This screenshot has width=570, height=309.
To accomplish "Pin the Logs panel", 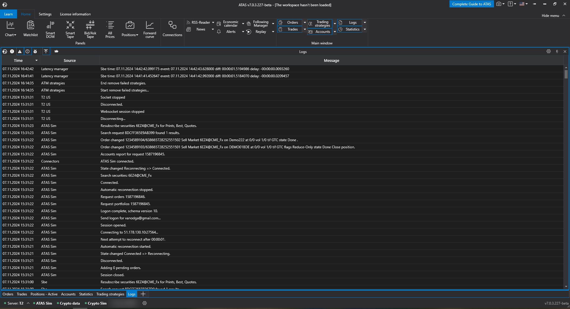I will coord(557,51).
